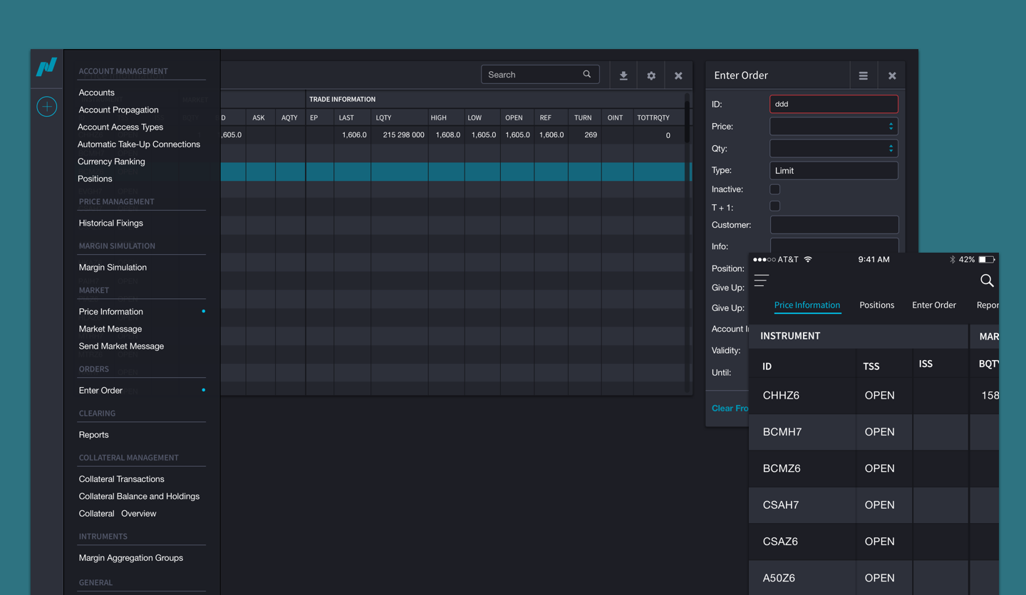Open Collateral Balance and Holdings item
1026x595 pixels.
[x=139, y=496]
